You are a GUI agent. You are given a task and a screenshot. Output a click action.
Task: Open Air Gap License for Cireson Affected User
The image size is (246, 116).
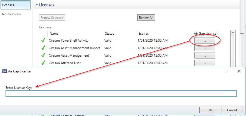tap(205, 63)
